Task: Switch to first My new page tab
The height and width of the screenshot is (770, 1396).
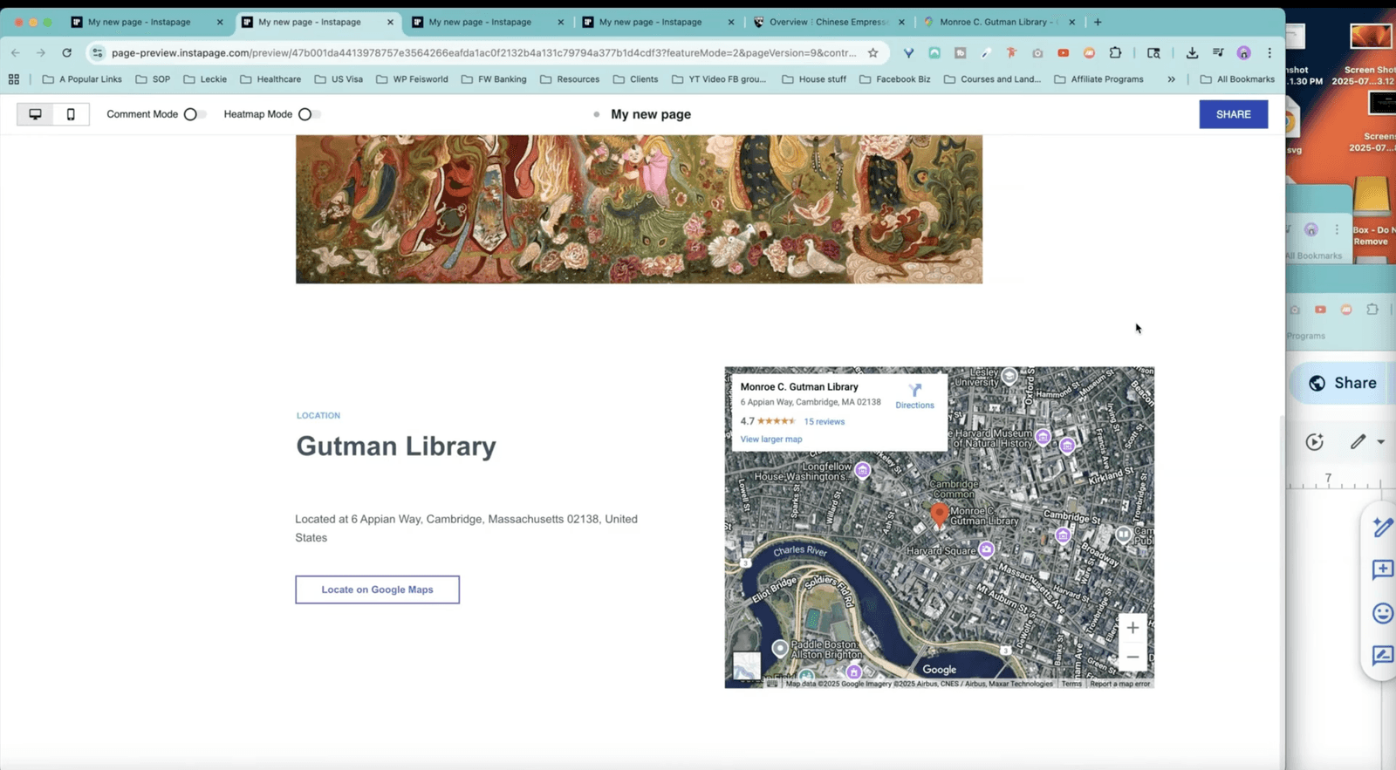Action: (x=140, y=22)
